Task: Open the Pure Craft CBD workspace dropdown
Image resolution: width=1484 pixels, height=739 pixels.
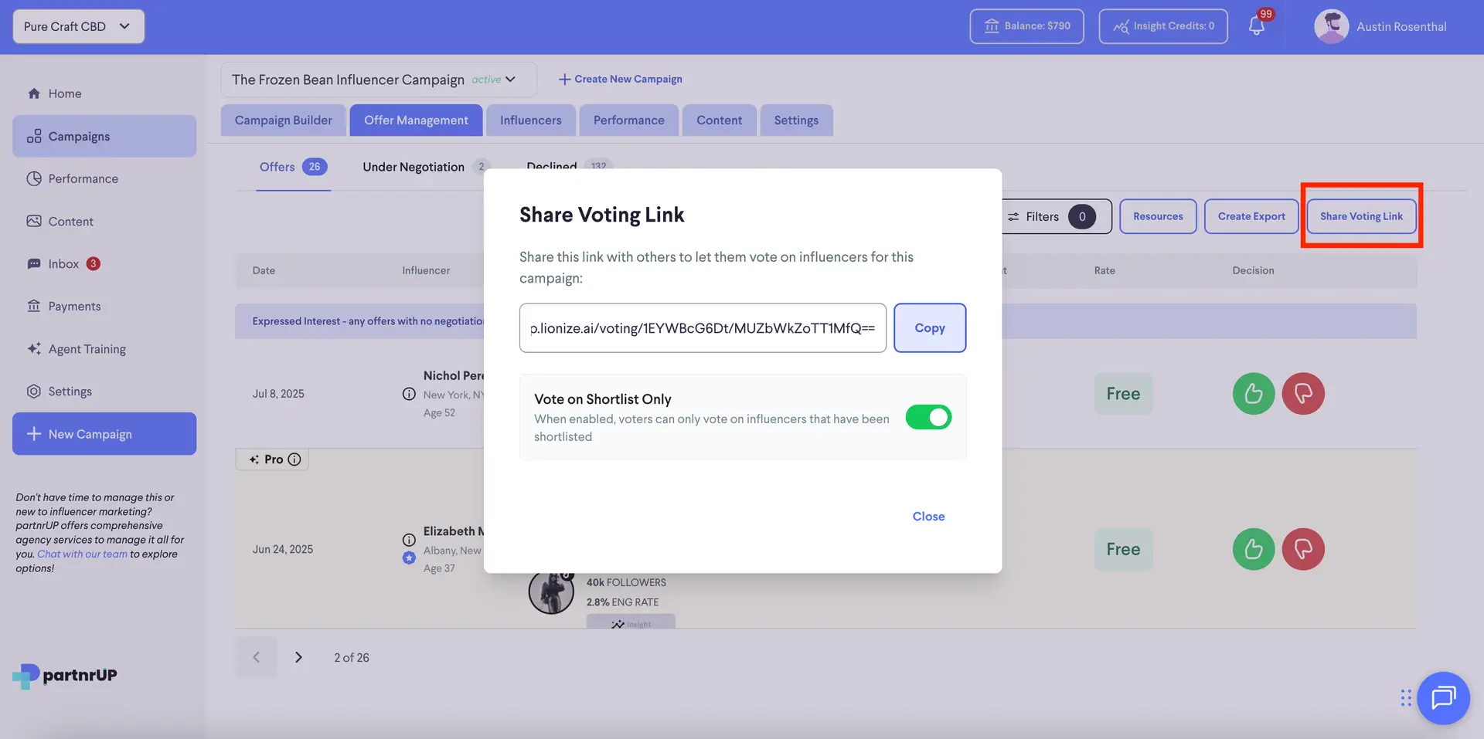Action: (x=77, y=25)
